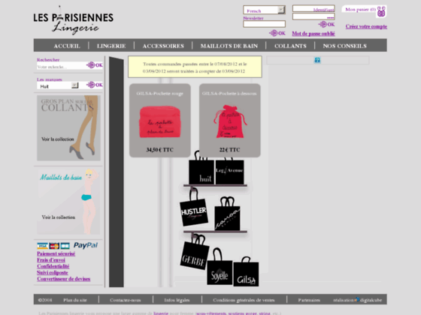Click the GILSA-Pochette rouge title
This screenshot has width=421, height=315.
(x=159, y=94)
